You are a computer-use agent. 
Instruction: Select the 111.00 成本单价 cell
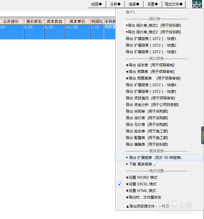point(77,32)
